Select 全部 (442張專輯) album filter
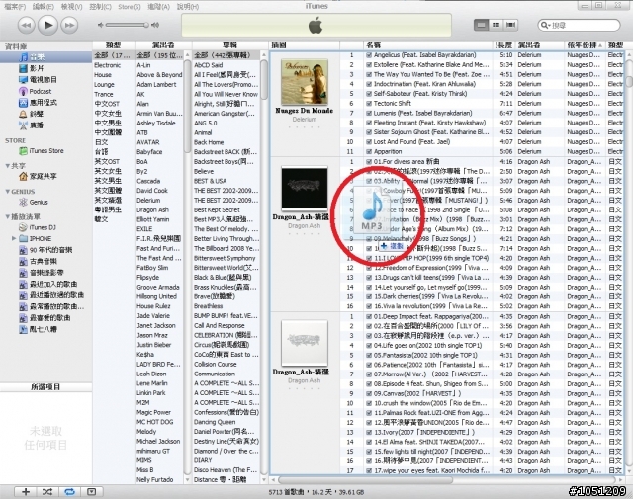This screenshot has width=633, height=499. [x=226, y=55]
